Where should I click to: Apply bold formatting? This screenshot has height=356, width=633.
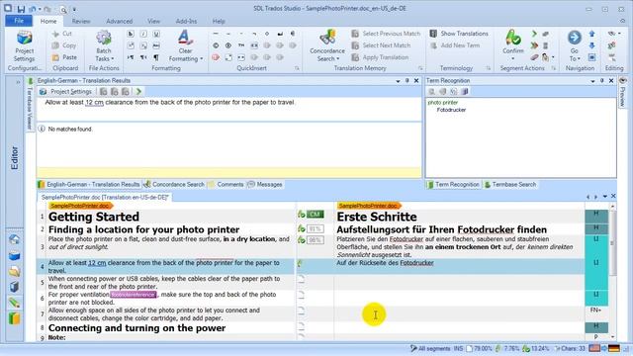point(131,34)
